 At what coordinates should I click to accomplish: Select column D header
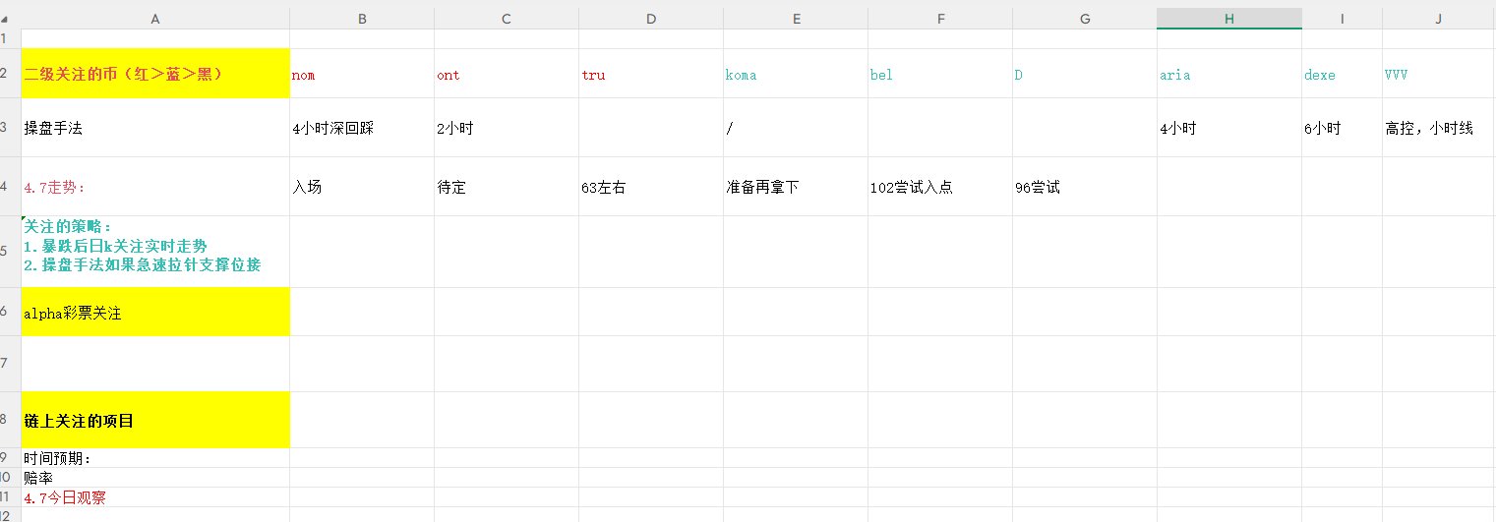pyautogui.click(x=651, y=19)
